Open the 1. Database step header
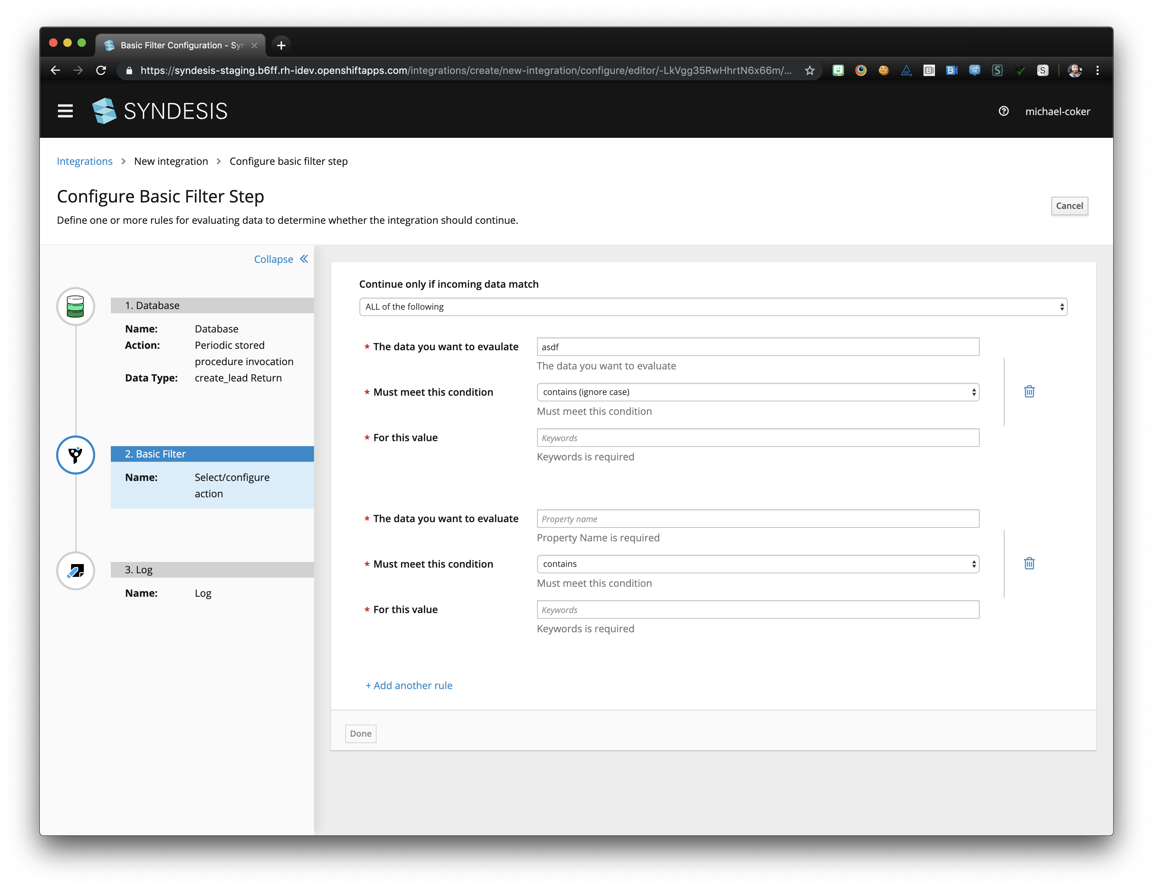Screen dimensions: 1153x888 (212, 306)
